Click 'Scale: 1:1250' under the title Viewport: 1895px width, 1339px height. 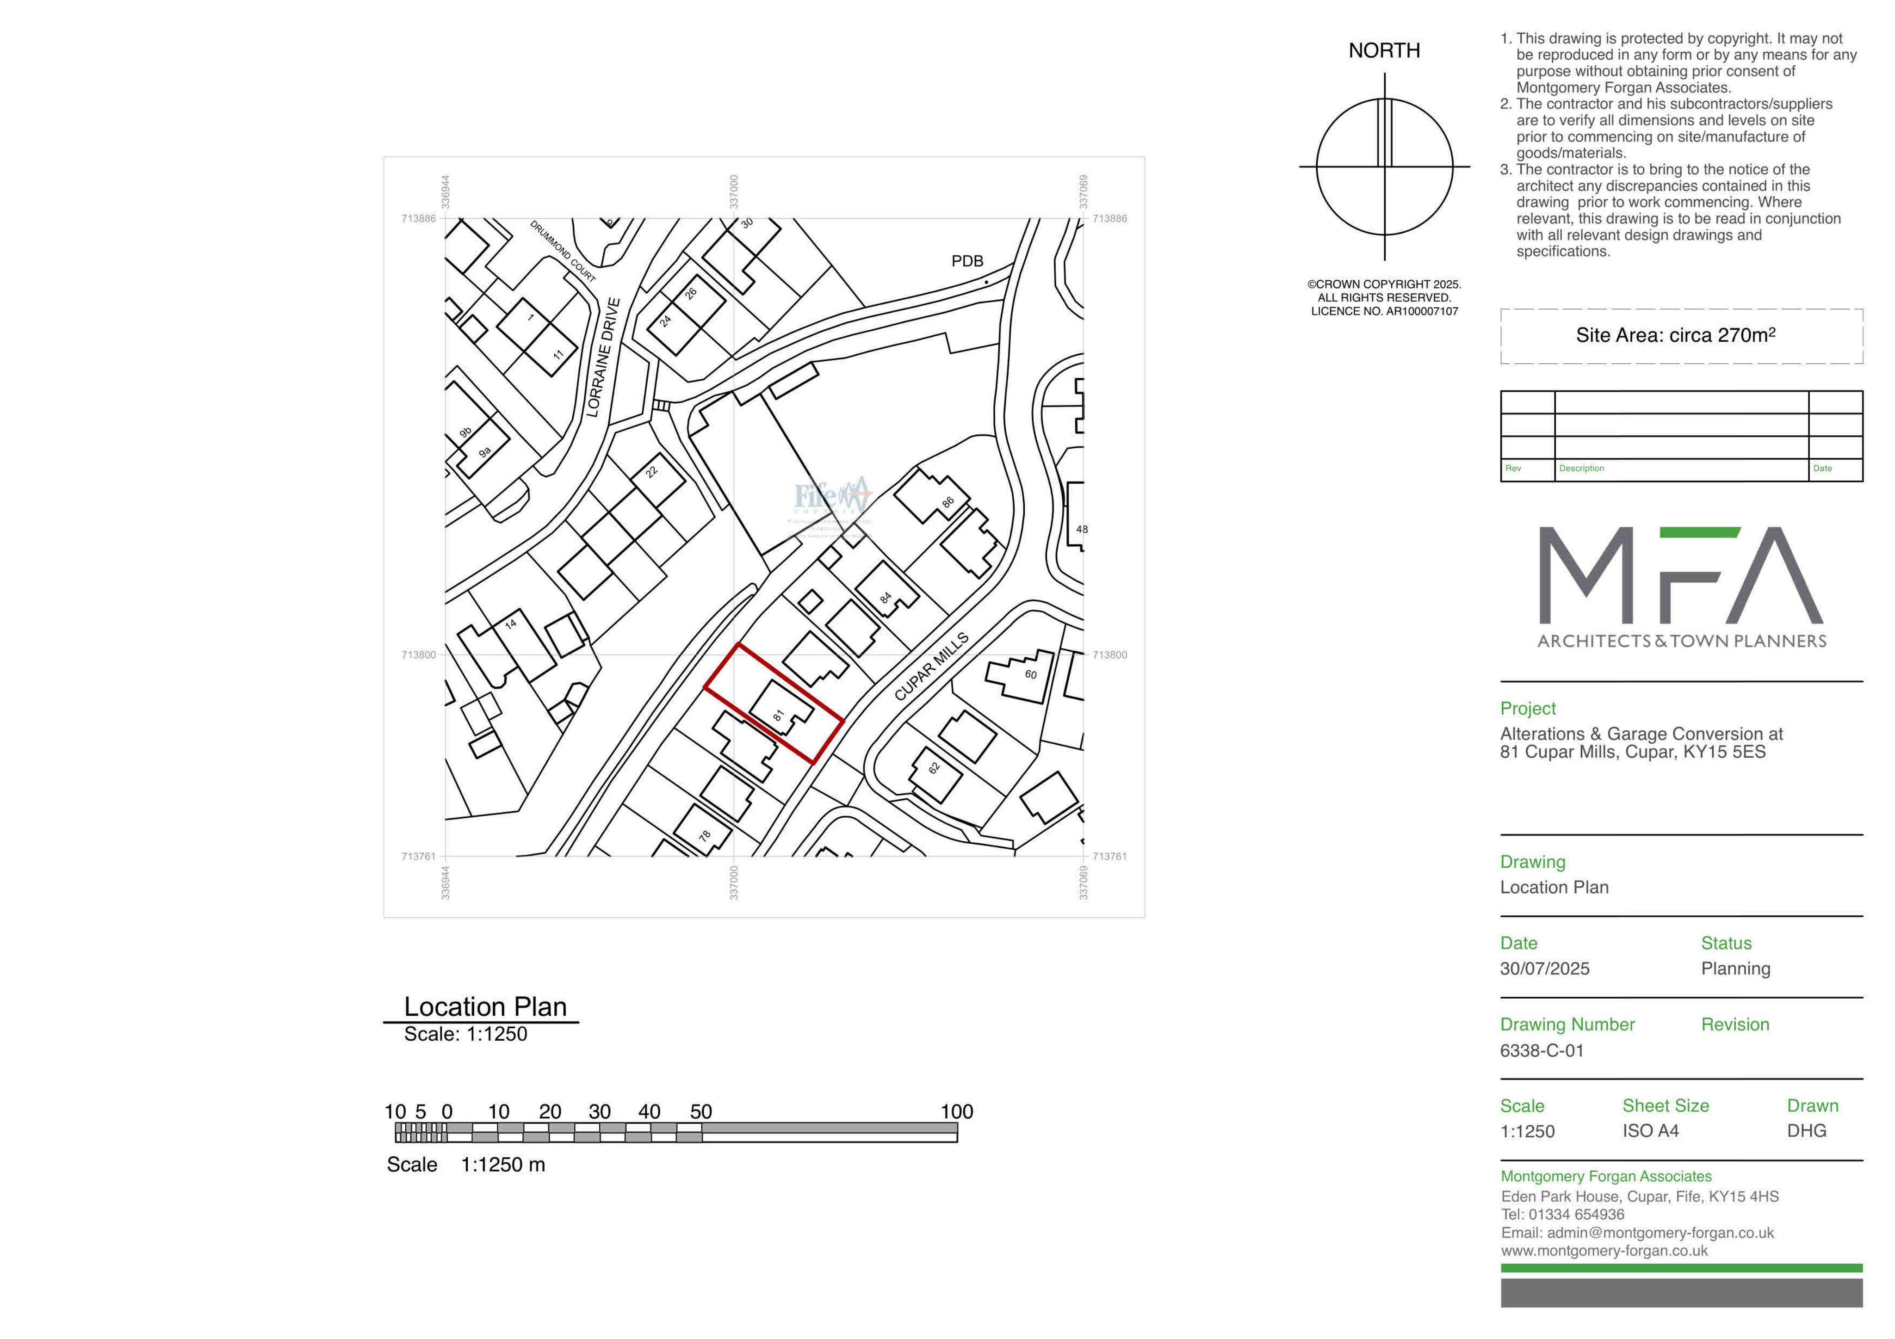[x=465, y=1034]
